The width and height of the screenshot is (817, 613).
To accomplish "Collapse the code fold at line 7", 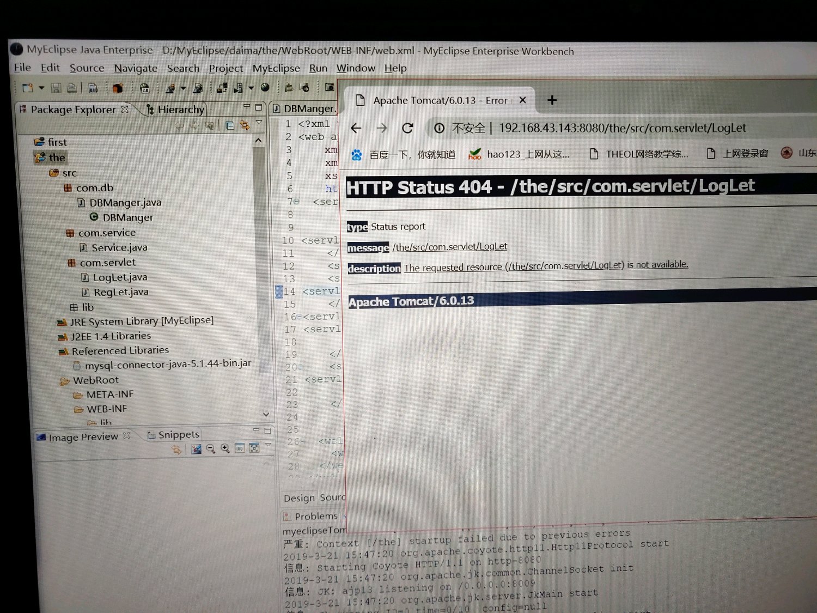I will (x=297, y=202).
